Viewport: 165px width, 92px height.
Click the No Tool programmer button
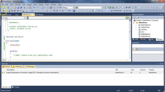[128, 11]
